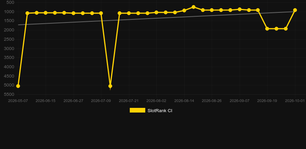Click the x-axis label 2026-07-21

[129, 101]
